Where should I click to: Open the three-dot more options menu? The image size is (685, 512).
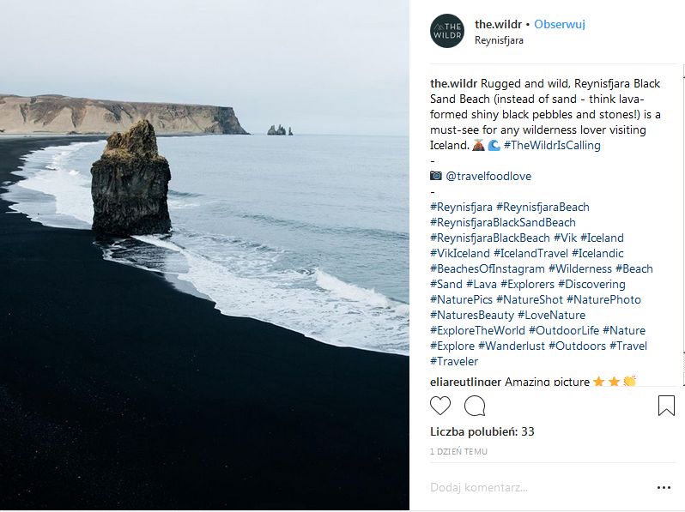pyautogui.click(x=664, y=487)
